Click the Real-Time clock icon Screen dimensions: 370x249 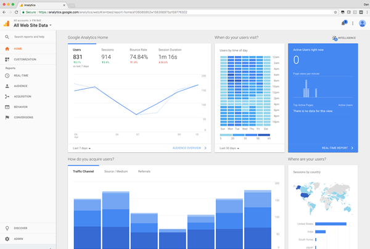[x=7, y=76]
